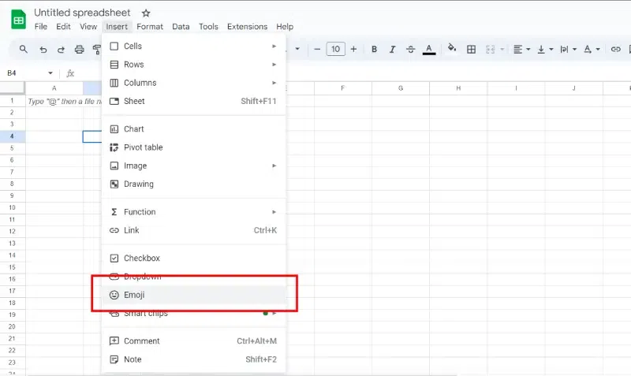631x376 pixels.
Task: Toggle bold formatting
Action: (x=374, y=49)
